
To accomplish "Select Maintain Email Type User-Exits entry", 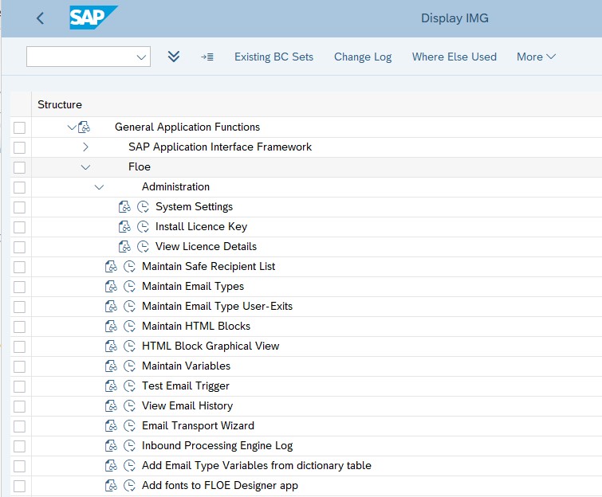I will click(218, 306).
